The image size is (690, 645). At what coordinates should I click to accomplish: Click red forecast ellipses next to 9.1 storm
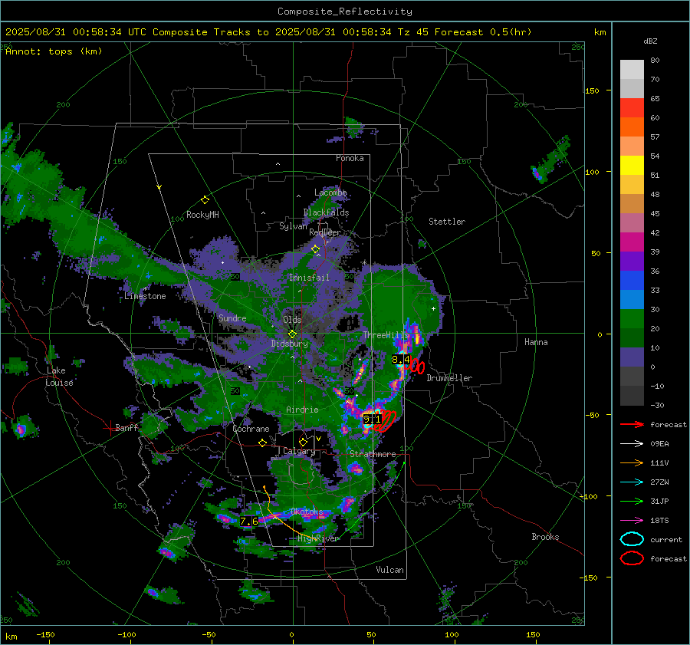(387, 420)
